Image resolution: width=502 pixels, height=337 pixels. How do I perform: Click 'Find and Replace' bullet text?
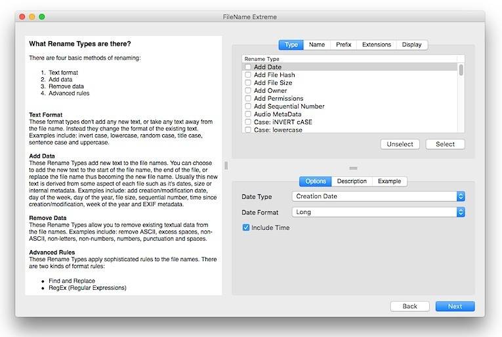(x=72, y=281)
